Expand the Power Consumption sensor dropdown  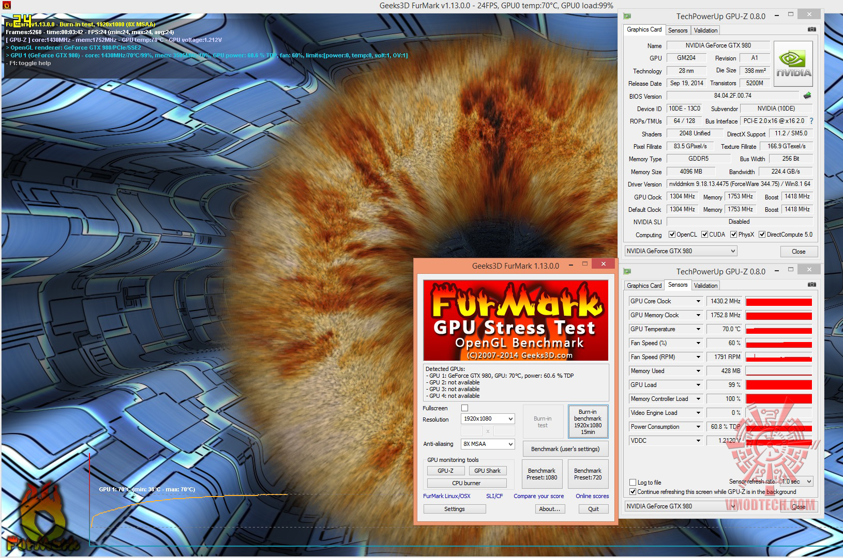(x=698, y=427)
